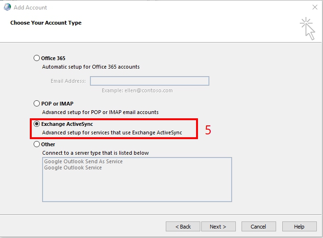The height and width of the screenshot is (238, 323).
Task: Click 'Advanced setup for services that use Exchange ActiveSync' text
Action: (x=112, y=132)
